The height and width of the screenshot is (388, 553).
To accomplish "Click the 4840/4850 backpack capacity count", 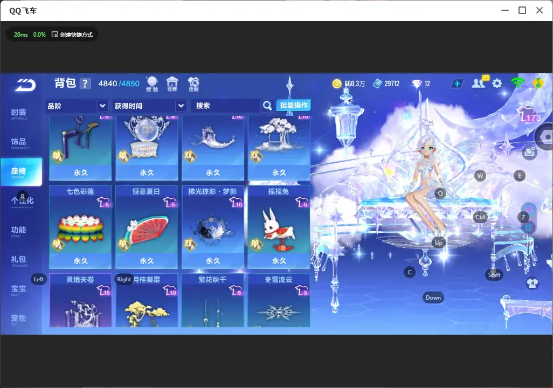I will click(x=119, y=84).
